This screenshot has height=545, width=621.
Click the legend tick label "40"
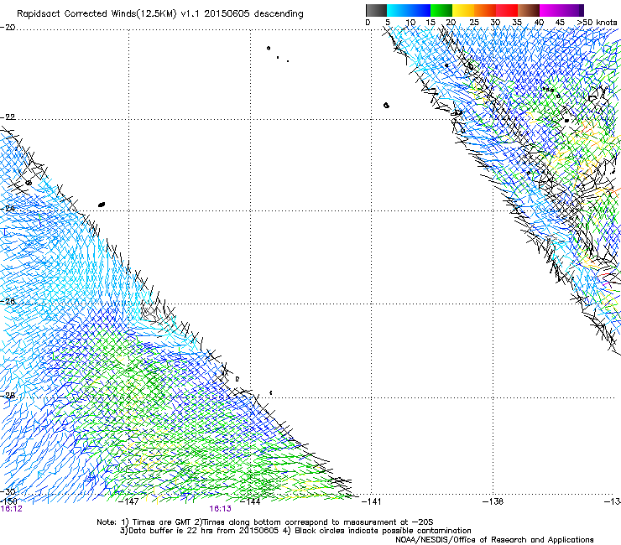(539, 23)
